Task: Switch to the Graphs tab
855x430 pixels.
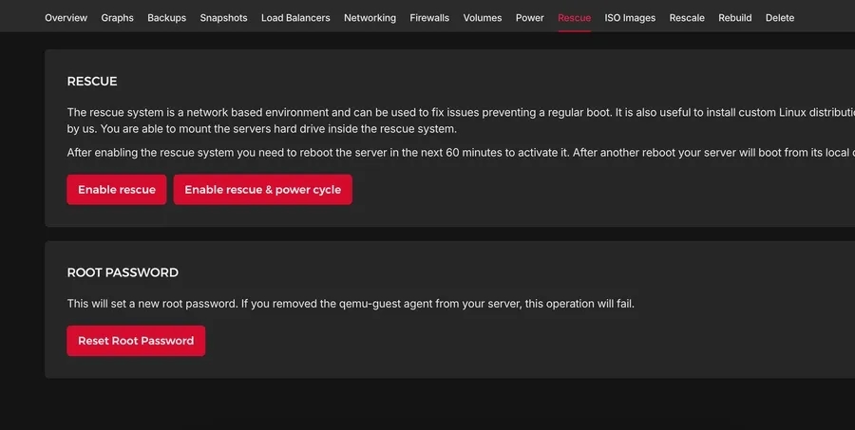Action: point(117,18)
